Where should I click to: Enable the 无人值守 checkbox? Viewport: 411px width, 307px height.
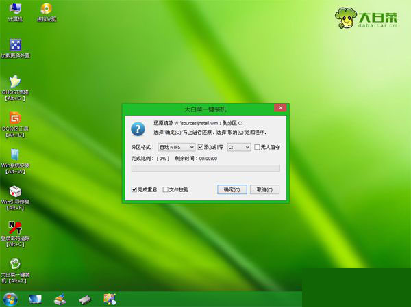tap(257, 147)
